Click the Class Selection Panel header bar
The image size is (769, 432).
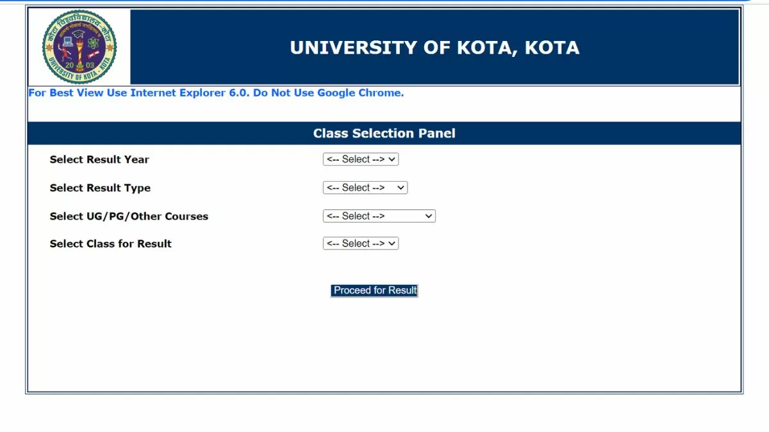click(x=384, y=133)
